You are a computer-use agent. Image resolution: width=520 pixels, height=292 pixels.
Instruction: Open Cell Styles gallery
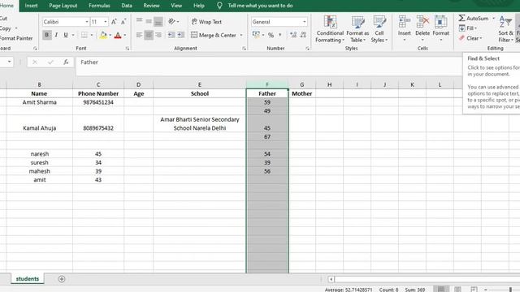[379, 29]
